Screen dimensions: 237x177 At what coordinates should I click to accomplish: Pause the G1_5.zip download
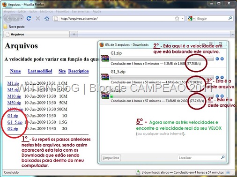click(217, 77)
